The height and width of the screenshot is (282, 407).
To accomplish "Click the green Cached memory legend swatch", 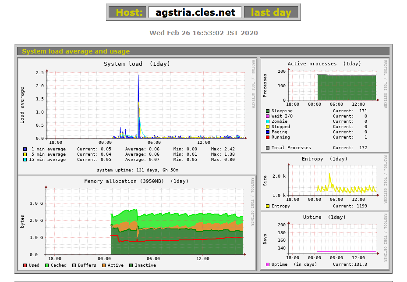I will tap(46, 265).
